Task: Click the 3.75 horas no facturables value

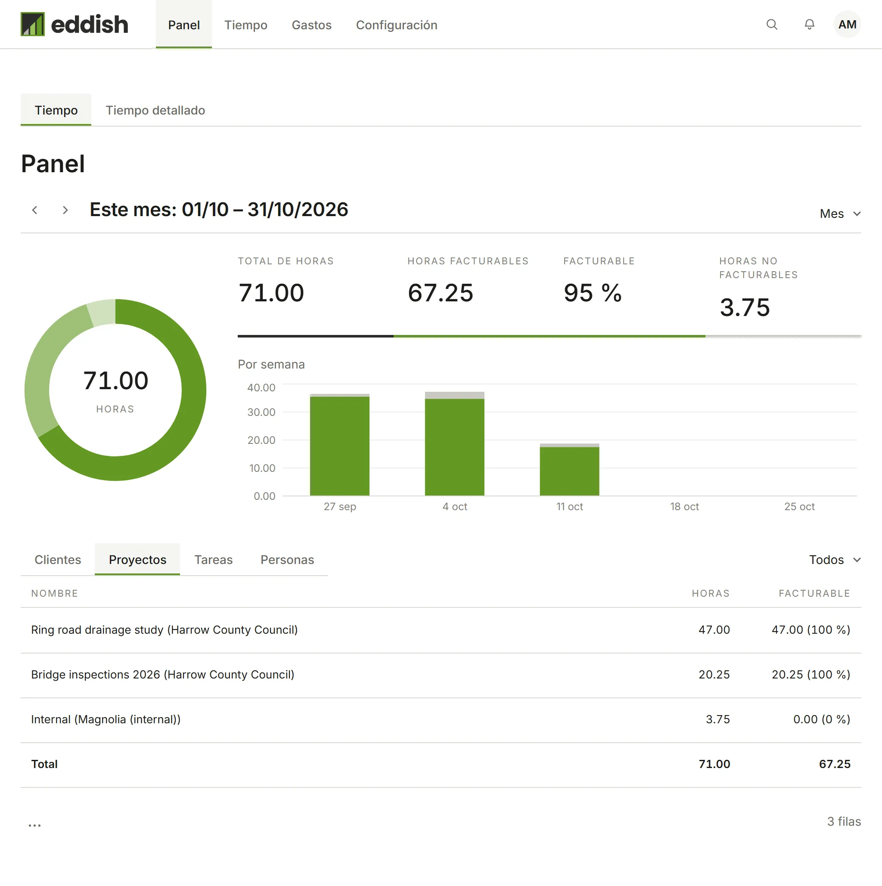Action: pyautogui.click(x=745, y=307)
